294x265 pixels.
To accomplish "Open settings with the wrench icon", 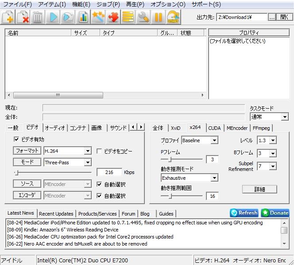I will click(143, 17).
